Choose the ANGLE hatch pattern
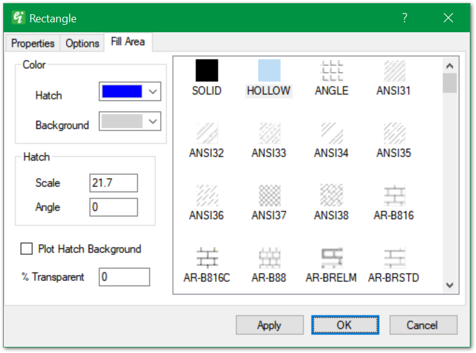The image size is (476, 353). click(x=331, y=78)
